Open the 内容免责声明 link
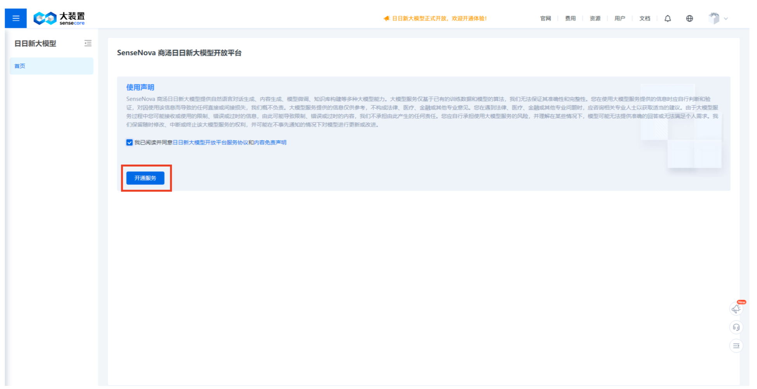This screenshot has height=389, width=757. click(x=270, y=142)
